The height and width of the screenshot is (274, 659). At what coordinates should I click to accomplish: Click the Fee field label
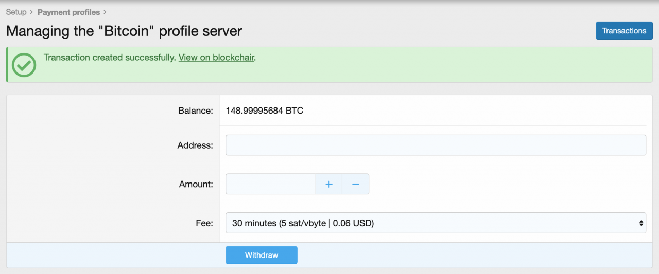[204, 223]
